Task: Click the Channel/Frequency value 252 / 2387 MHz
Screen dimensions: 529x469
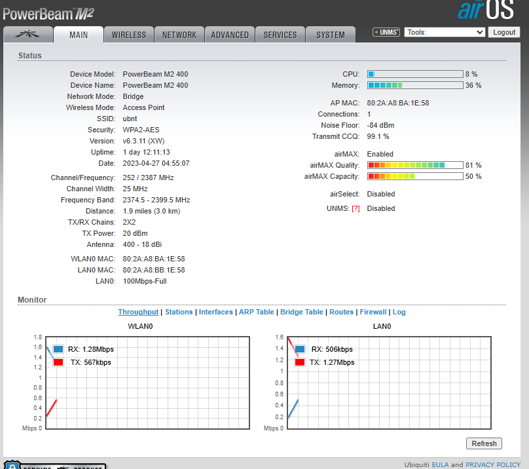Action: (148, 178)
